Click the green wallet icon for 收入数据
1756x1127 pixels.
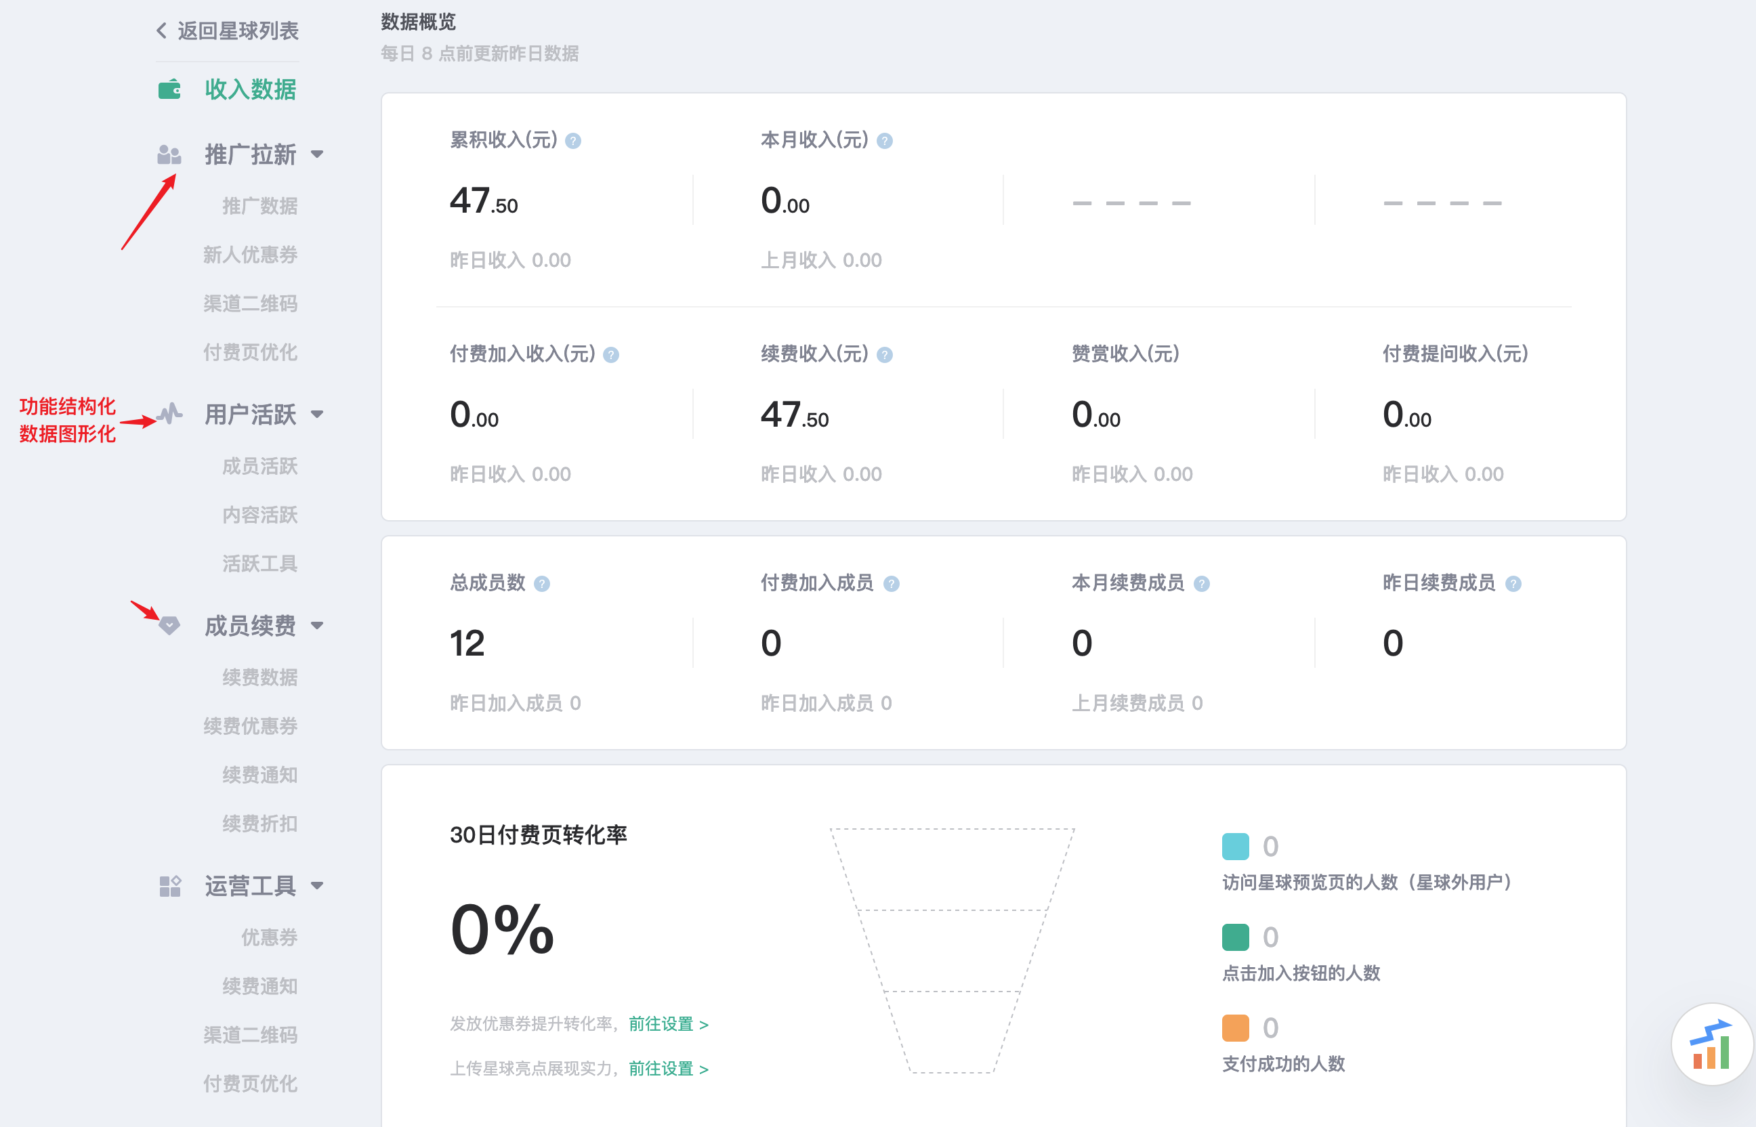pyautogui.click(x=170, y=89)
